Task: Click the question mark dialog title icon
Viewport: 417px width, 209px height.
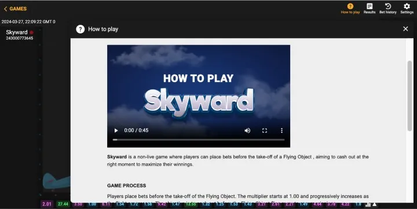Action: [81, 29]
